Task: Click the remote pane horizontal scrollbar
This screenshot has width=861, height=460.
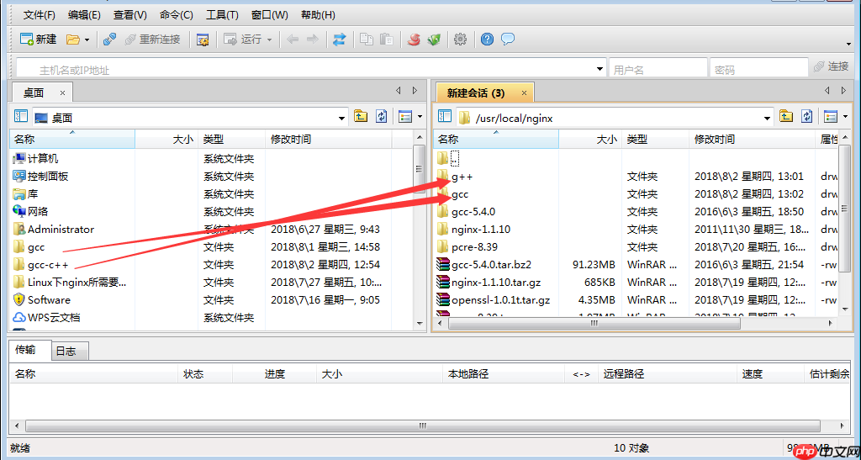Action: point(594,323)
